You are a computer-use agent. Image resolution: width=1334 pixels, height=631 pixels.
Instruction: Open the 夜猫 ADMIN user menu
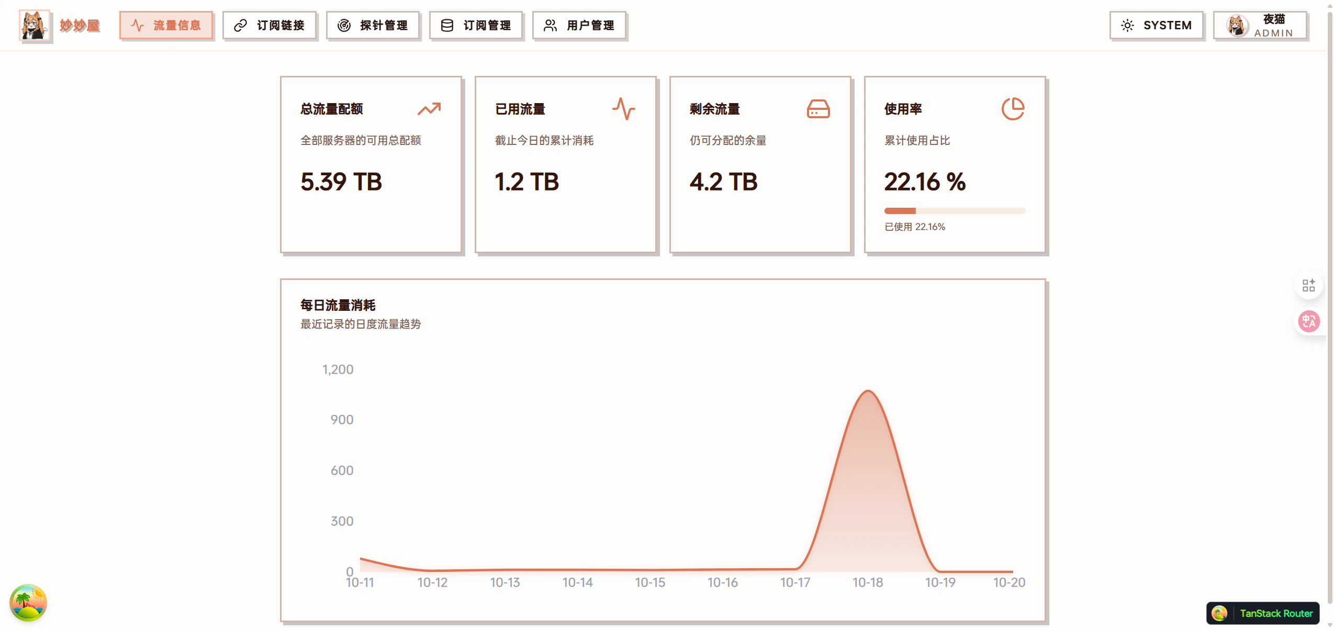pos(1260,25)
